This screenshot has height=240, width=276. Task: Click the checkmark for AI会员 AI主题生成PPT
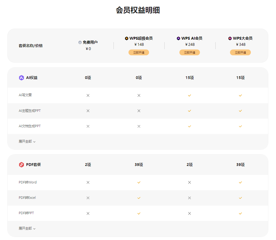click(190, 111)
